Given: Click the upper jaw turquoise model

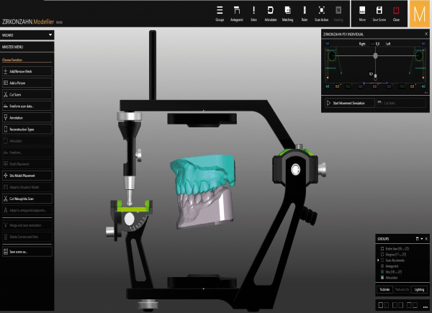Looking at the screenshot, I should 204,173.
